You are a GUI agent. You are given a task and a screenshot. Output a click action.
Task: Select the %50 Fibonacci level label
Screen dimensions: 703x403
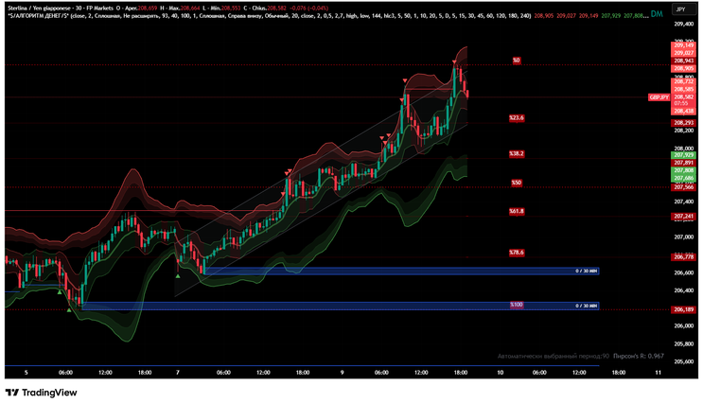[x=517, y=183]
